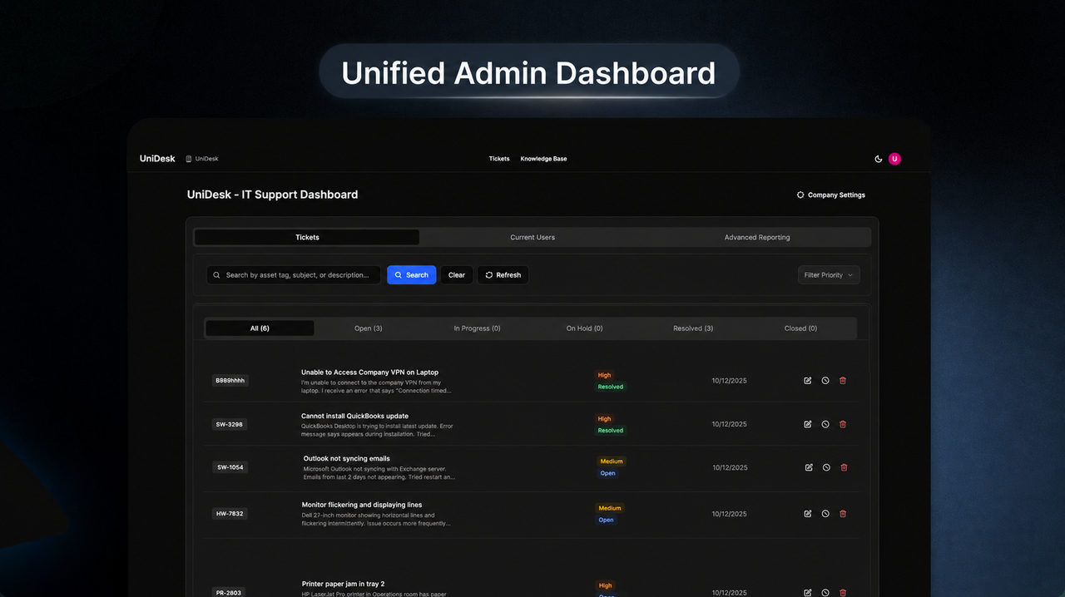Open 'Monitor flickering and displaying lines' ticket
The image size is (1065, 597).
point(362,505)
